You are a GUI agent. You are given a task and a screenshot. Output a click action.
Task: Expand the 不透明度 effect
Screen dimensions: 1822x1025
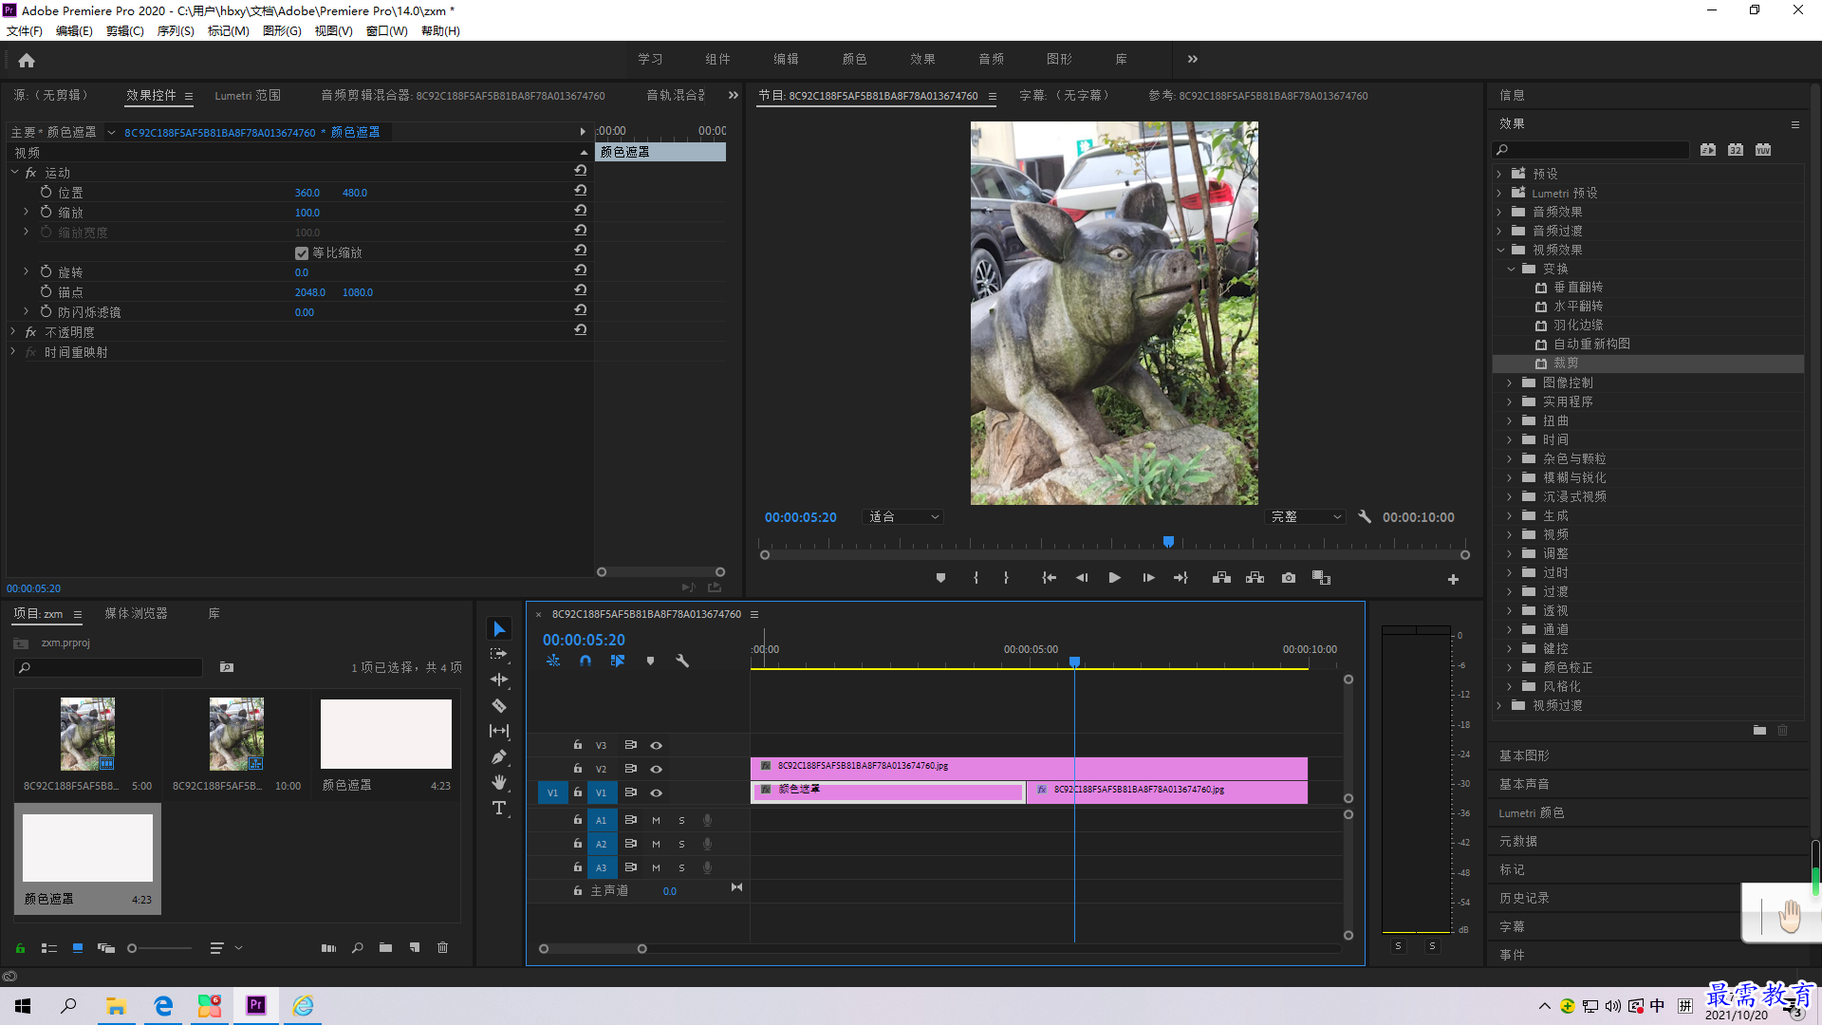[x=13, y=332]
